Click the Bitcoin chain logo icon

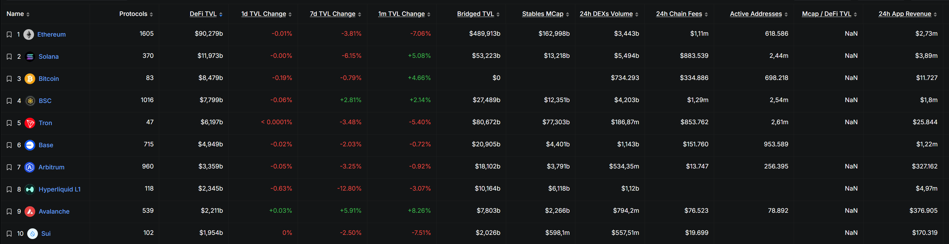tap(30, 79)
